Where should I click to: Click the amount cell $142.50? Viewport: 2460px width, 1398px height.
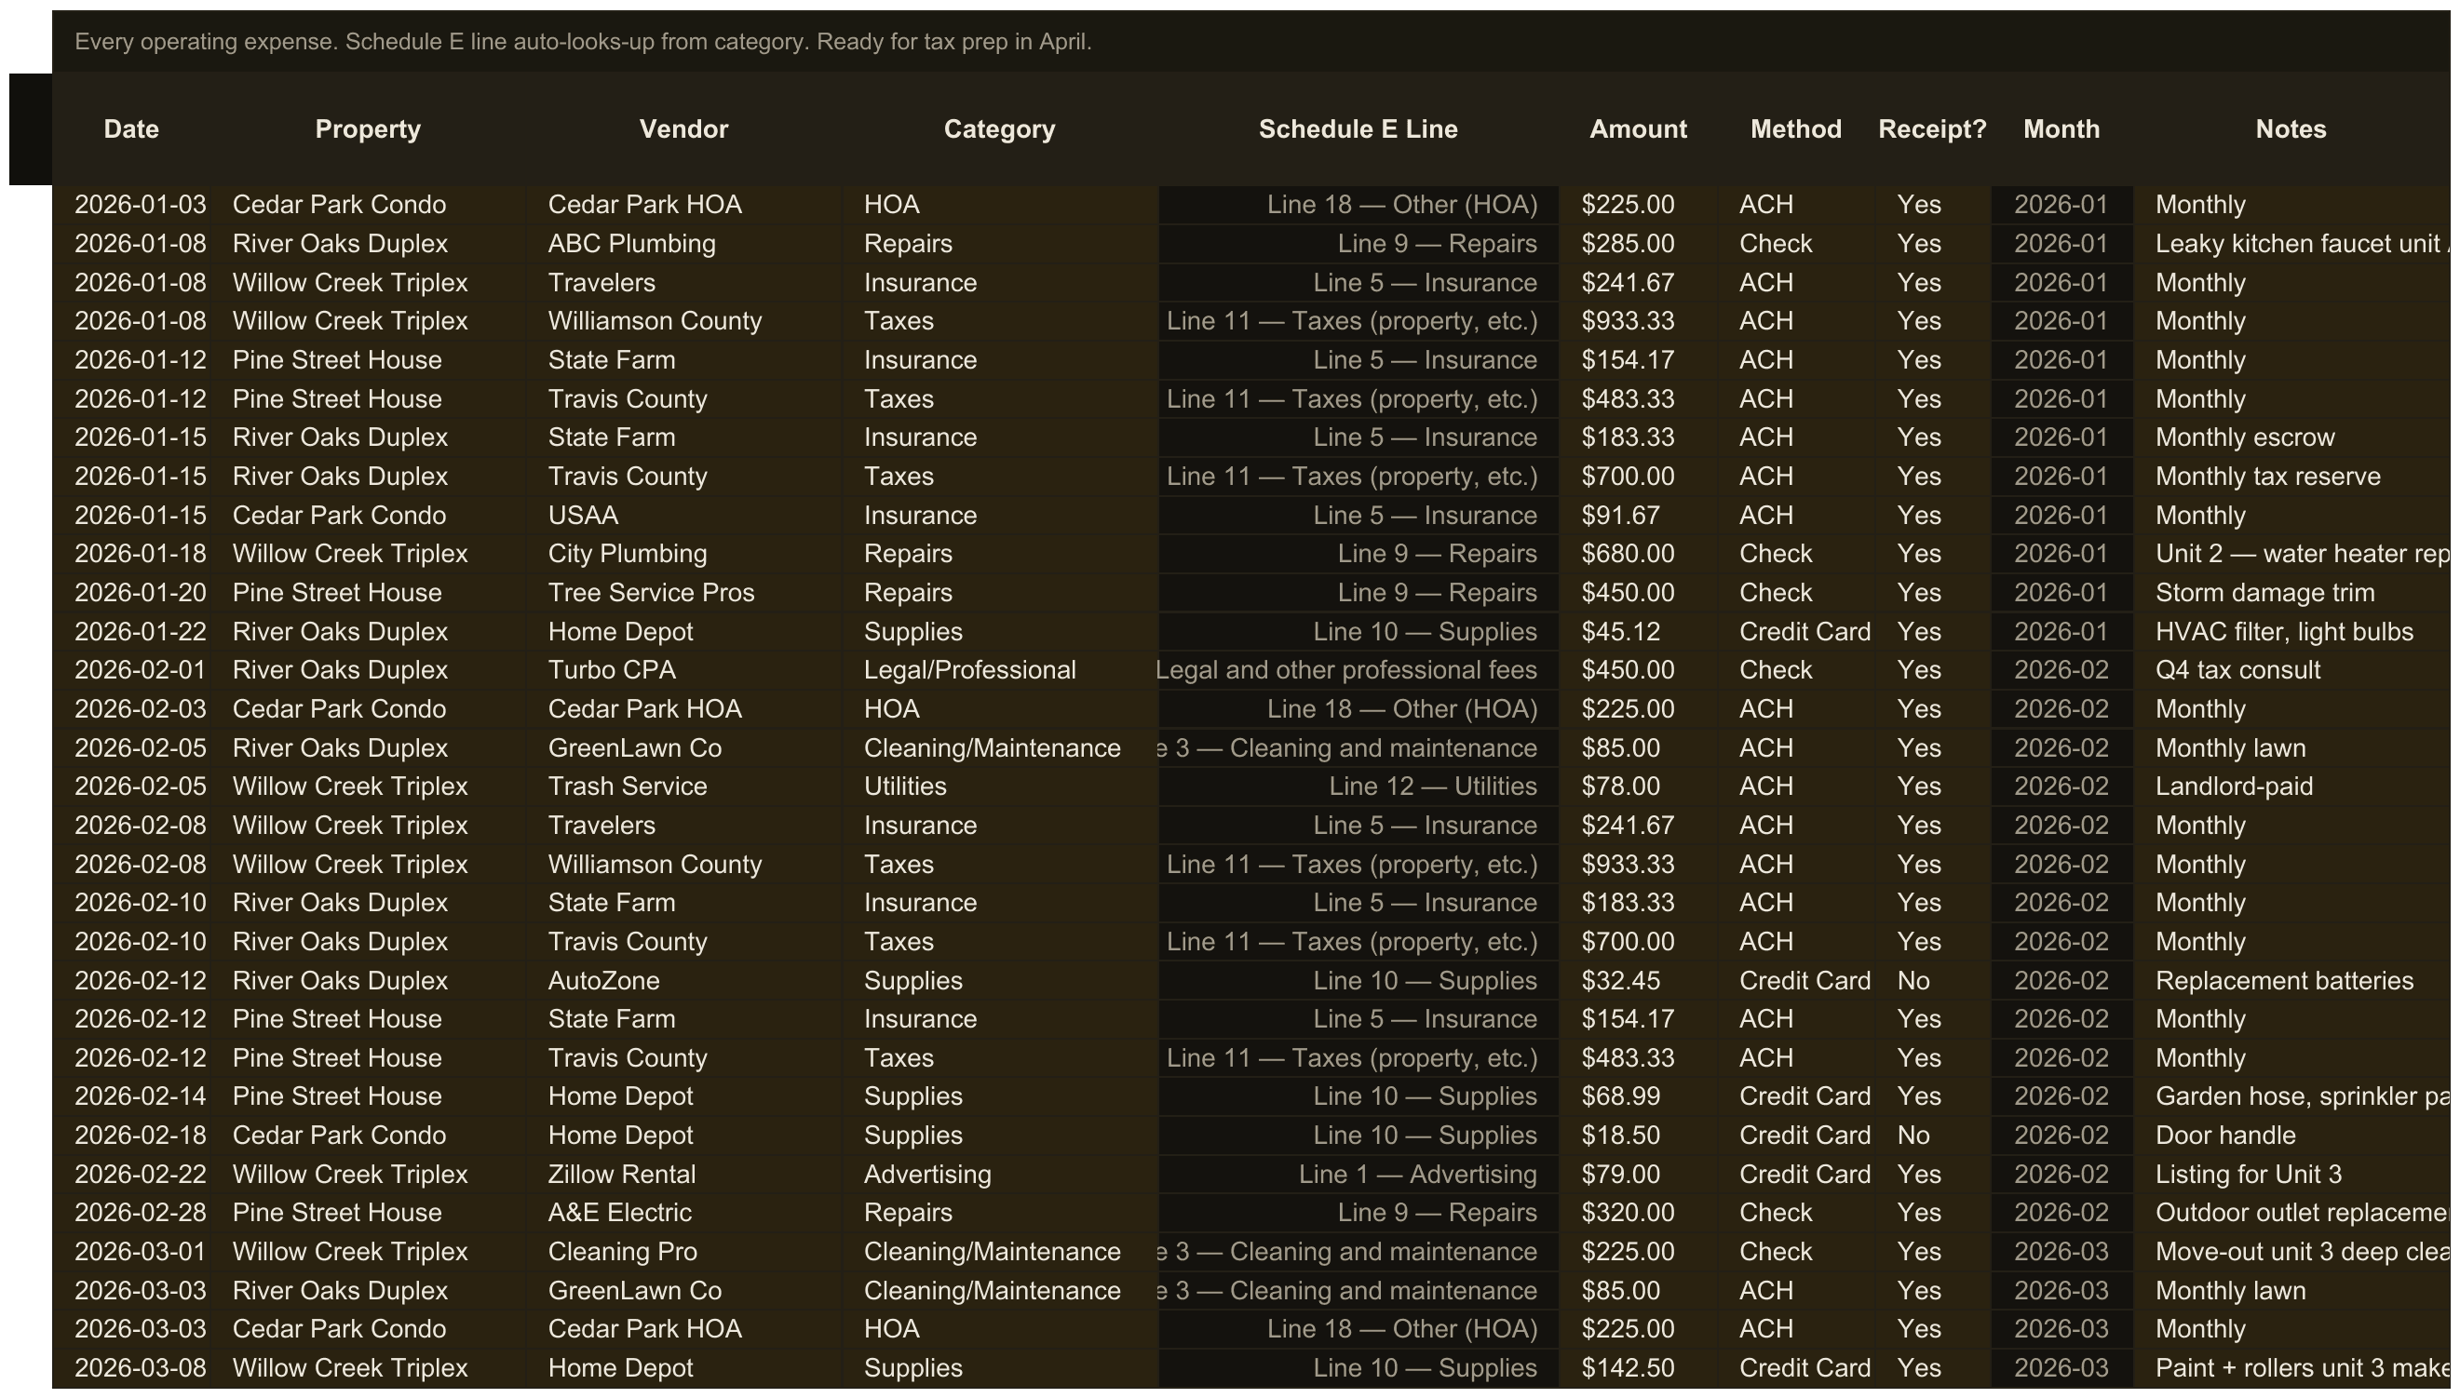point(1638,1368)
